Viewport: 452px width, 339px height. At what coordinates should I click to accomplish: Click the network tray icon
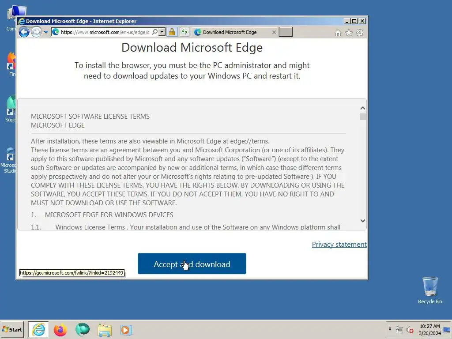click(x=399, y=329)
